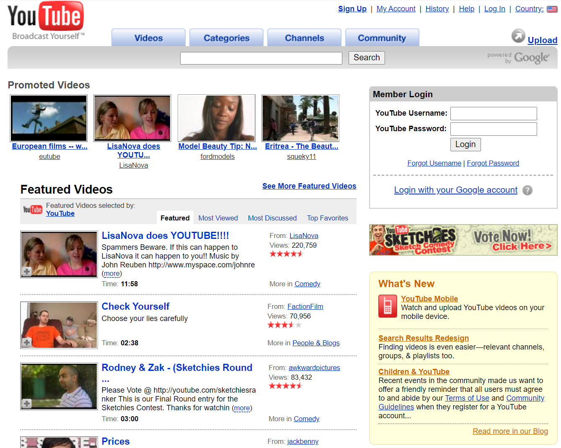Screen dimensions: 561x448
Task: Click Check Yourself star rating
Action: (x=284, y=325)
